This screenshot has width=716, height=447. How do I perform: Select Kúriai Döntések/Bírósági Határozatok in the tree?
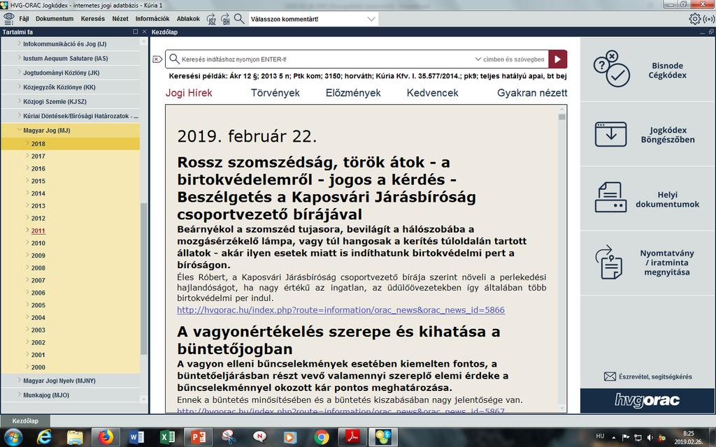point(81,116)
